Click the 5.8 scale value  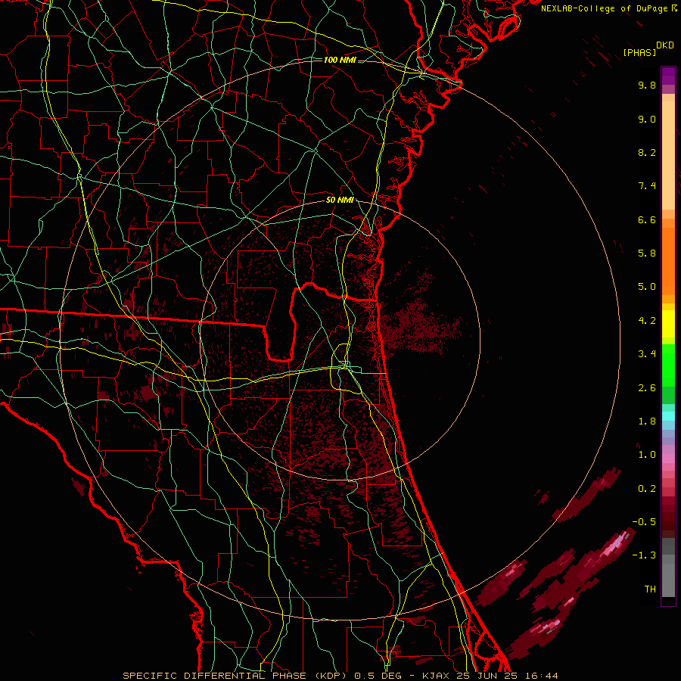pos(647,253)
